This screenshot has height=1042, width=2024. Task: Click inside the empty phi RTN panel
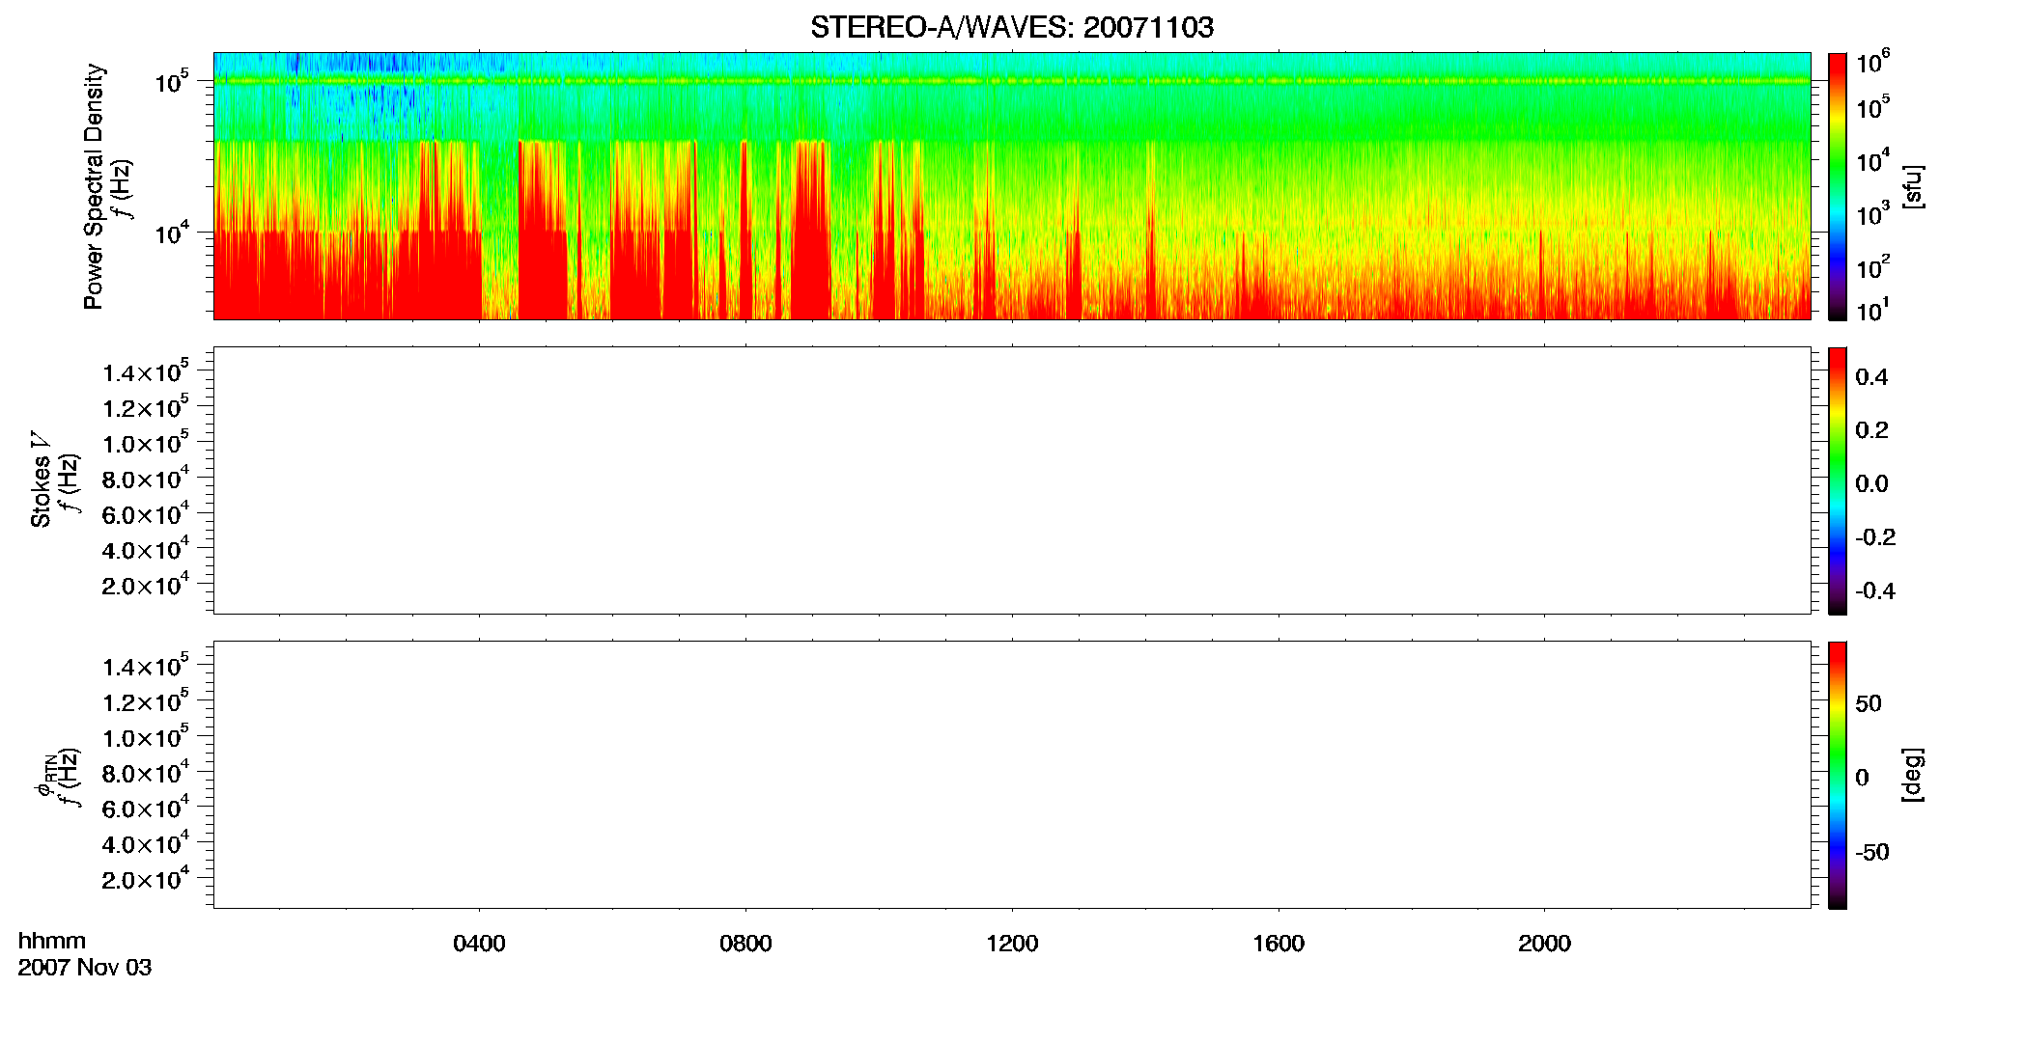(1012, 775)
